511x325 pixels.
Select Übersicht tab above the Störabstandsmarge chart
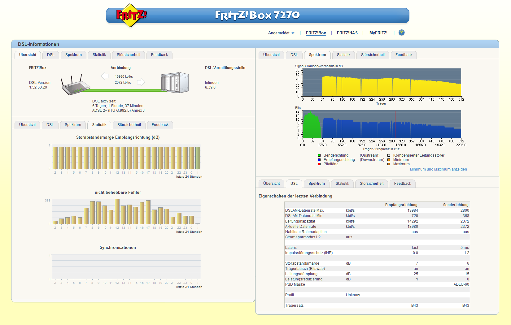pos(28,125)
